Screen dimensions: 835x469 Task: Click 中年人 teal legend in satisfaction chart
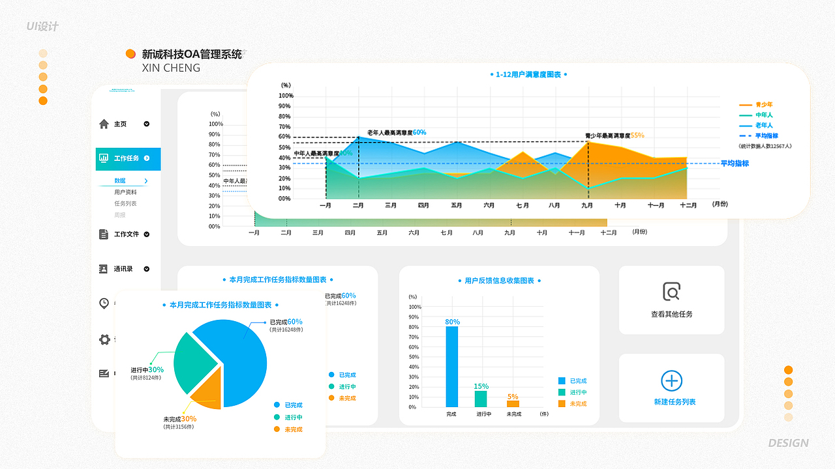(x=756, y=115)
